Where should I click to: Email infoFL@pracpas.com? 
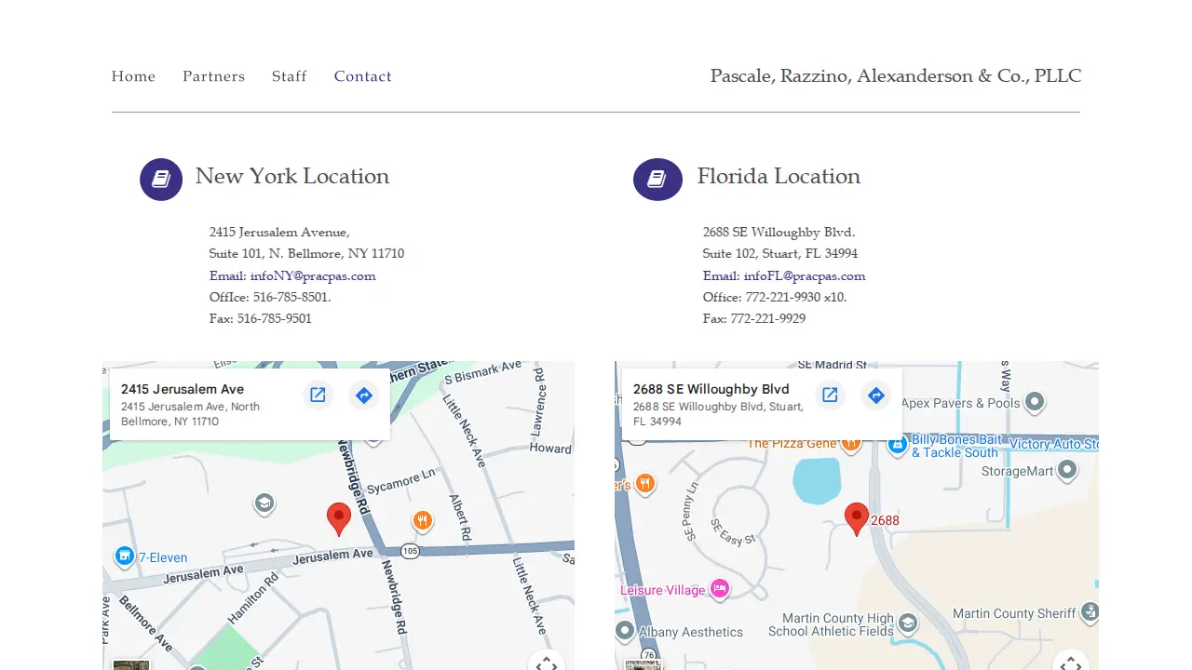coord(784,275)
